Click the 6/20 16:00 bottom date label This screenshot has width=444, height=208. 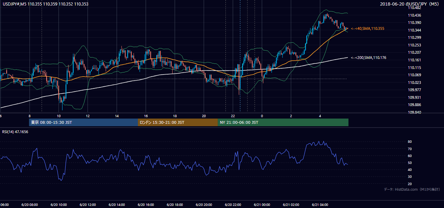[146, 205]
